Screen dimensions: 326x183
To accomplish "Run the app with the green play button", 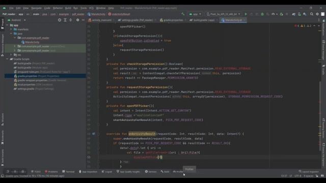I will (x=246, y=14).
